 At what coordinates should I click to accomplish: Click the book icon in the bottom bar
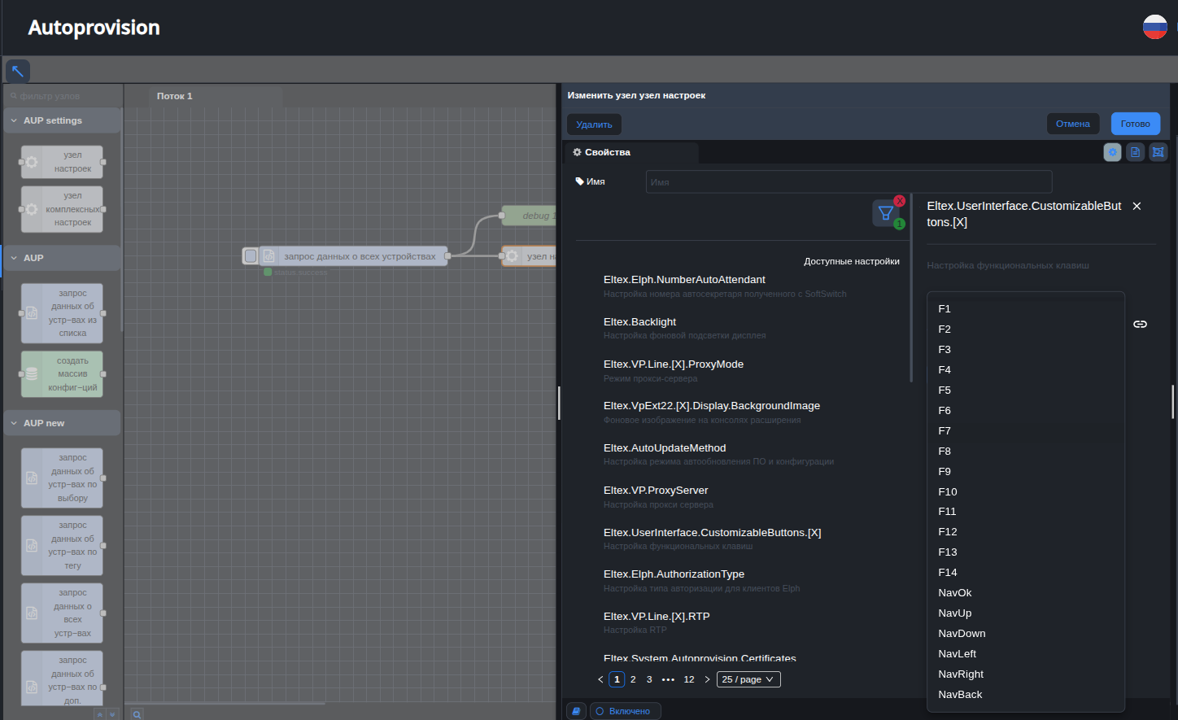pyautogui.click(x=576, y=711)
